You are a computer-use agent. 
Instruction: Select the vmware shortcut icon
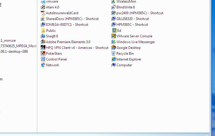click(x=43, y=2)
